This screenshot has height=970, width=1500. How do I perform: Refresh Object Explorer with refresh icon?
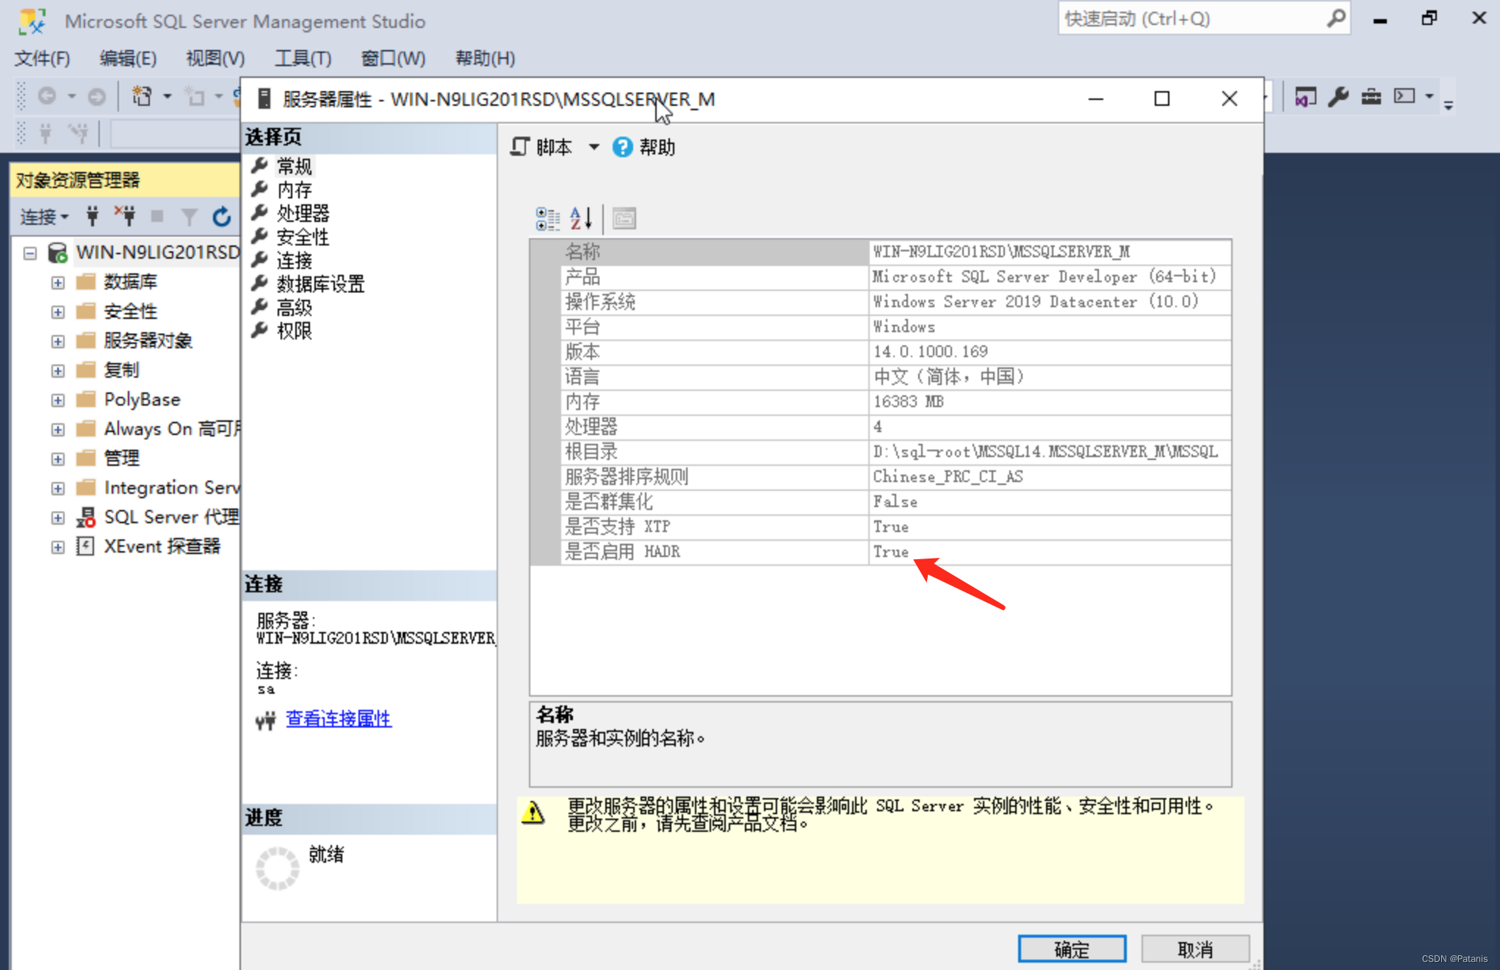(x=222, y=216)
